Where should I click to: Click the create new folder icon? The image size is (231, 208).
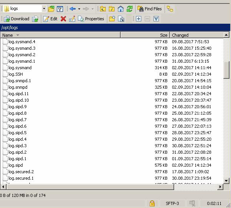pyautogui.click(x=112, y=19)
